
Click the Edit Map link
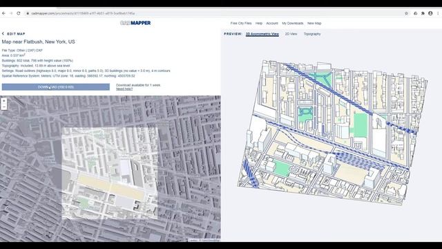[16, 34]
